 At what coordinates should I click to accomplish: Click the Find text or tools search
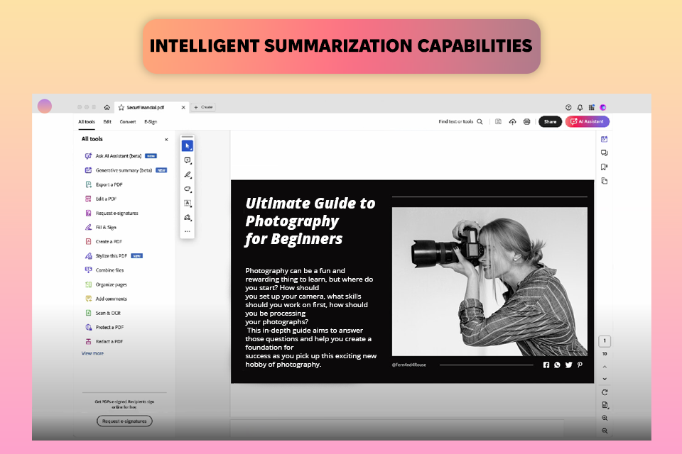click(460, 121)
